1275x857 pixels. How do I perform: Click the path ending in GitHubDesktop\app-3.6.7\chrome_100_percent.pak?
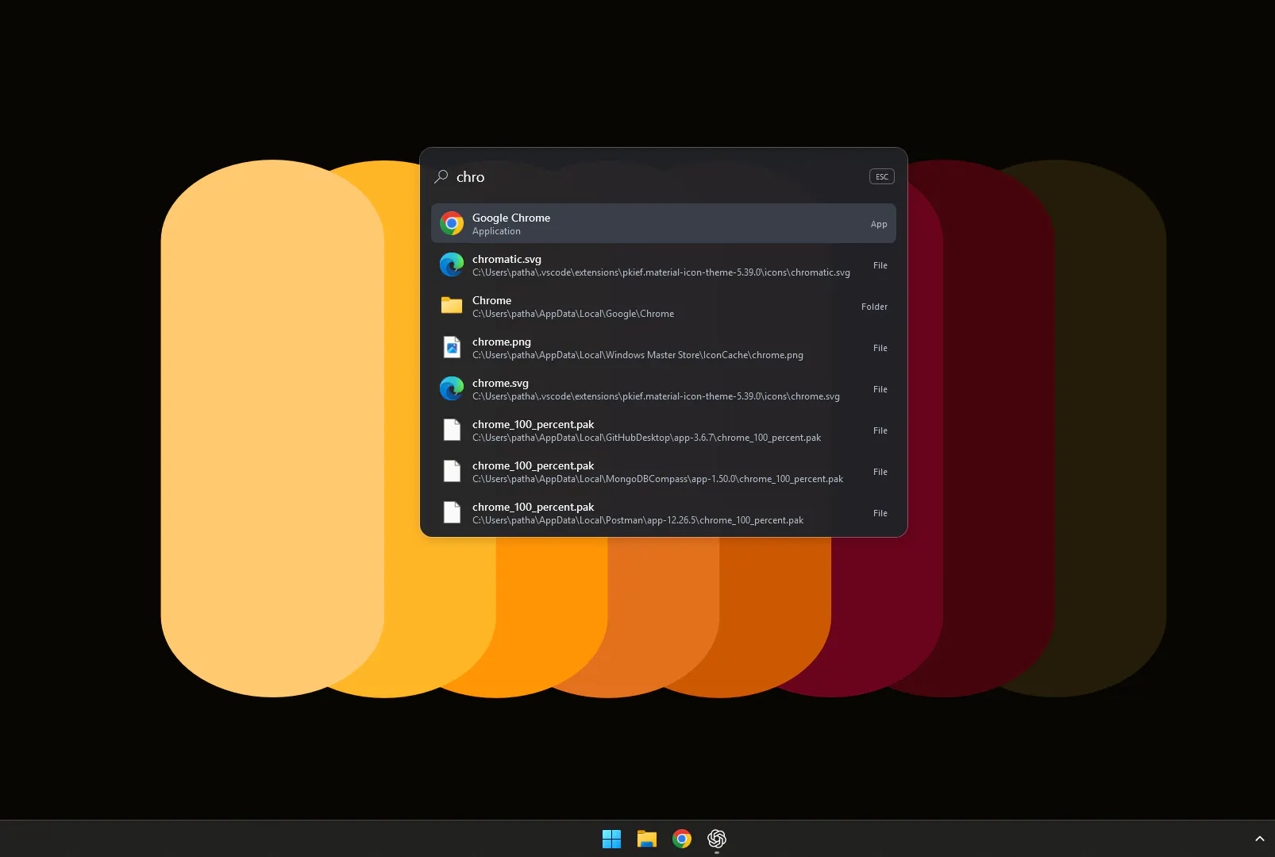point(646,438)
